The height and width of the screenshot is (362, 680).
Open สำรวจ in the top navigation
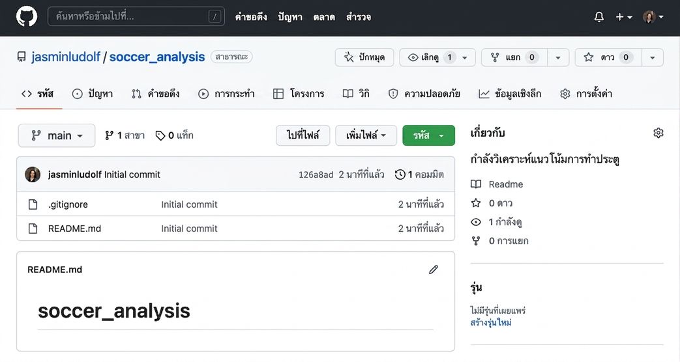[358, 17]
